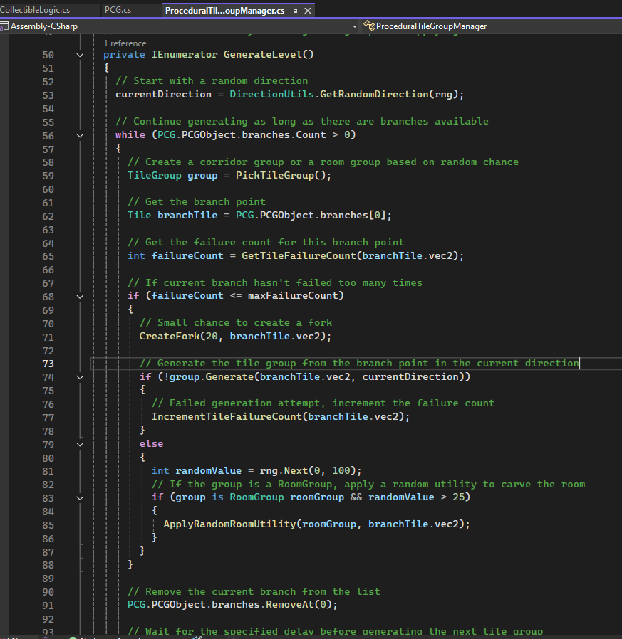Switch to the PCG.cs tab
622x639 pixels.
click(x=118, y=10)
